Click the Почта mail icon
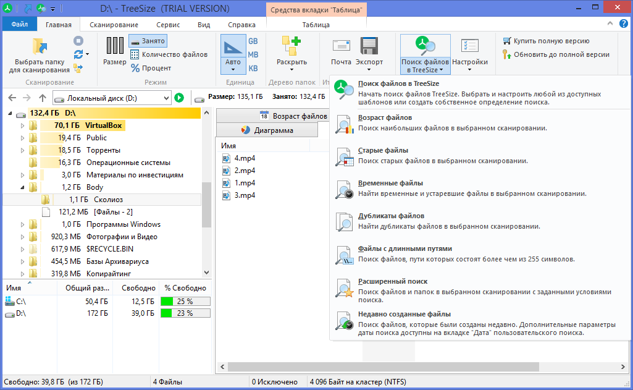 point(341,46)
